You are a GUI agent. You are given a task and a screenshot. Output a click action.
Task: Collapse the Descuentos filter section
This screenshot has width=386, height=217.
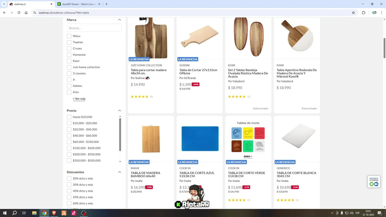(119, 172)
